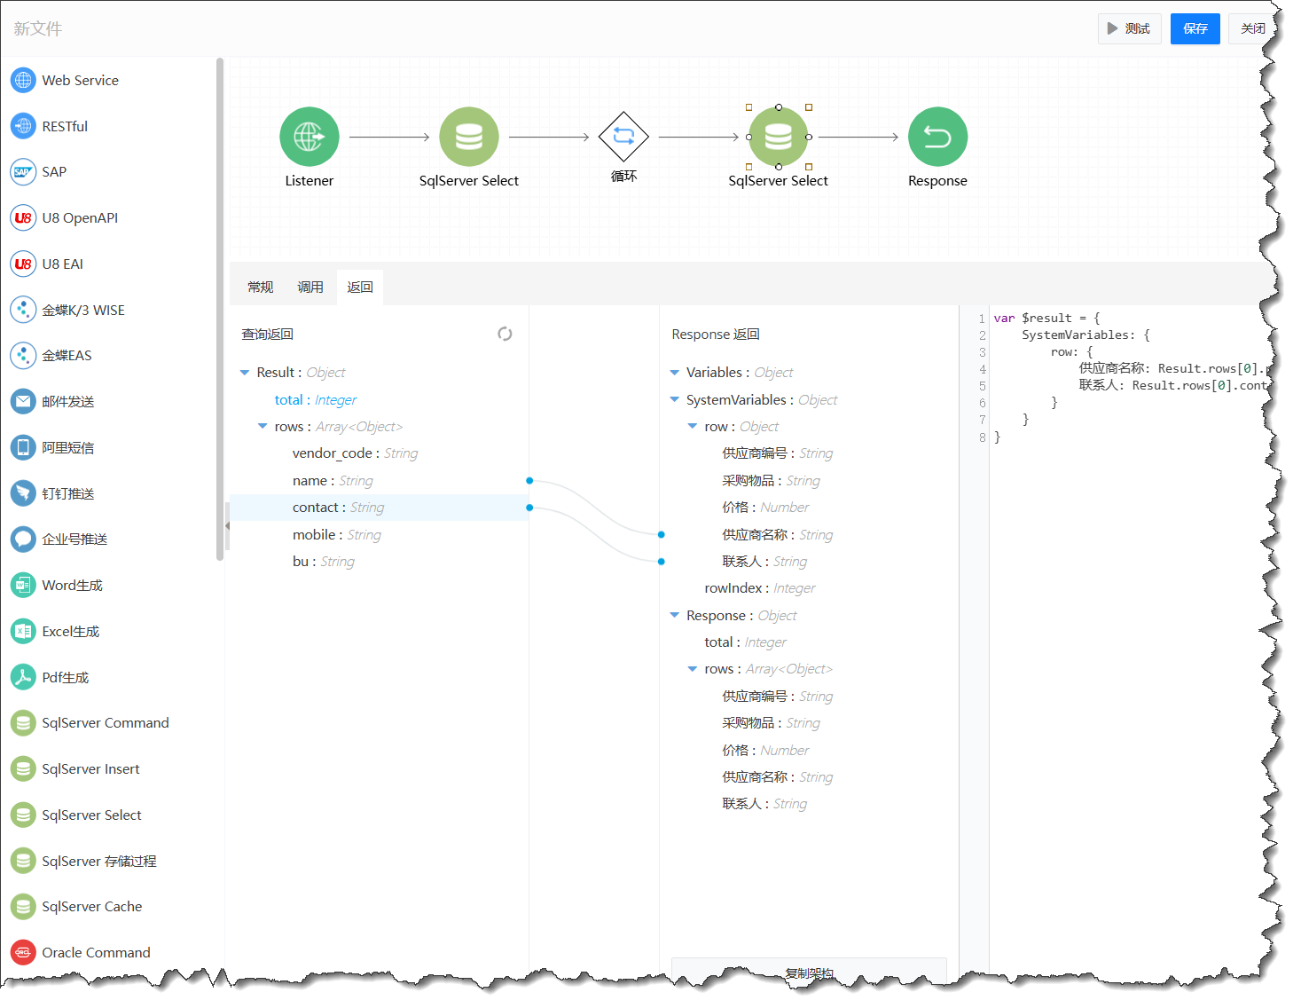The image size is (1301, 1008).
Task: Collapse the Response object tree node
Action: 675,616
